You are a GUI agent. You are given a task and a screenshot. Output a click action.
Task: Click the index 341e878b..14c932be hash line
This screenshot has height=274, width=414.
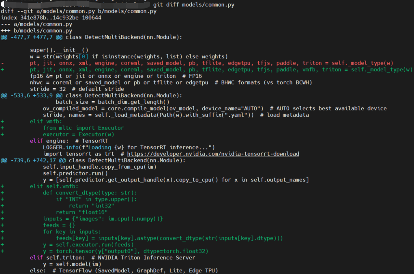click(51, 18)
